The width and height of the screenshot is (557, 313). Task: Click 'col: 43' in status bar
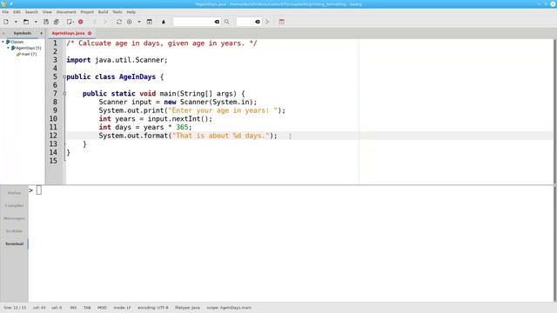point(39,308)
